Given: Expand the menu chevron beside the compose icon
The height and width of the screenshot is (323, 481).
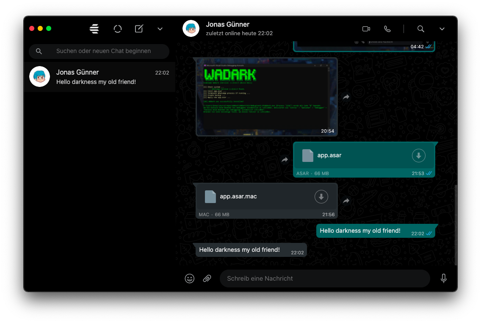Looking at the screenshot, I should [x=160, y=28].
